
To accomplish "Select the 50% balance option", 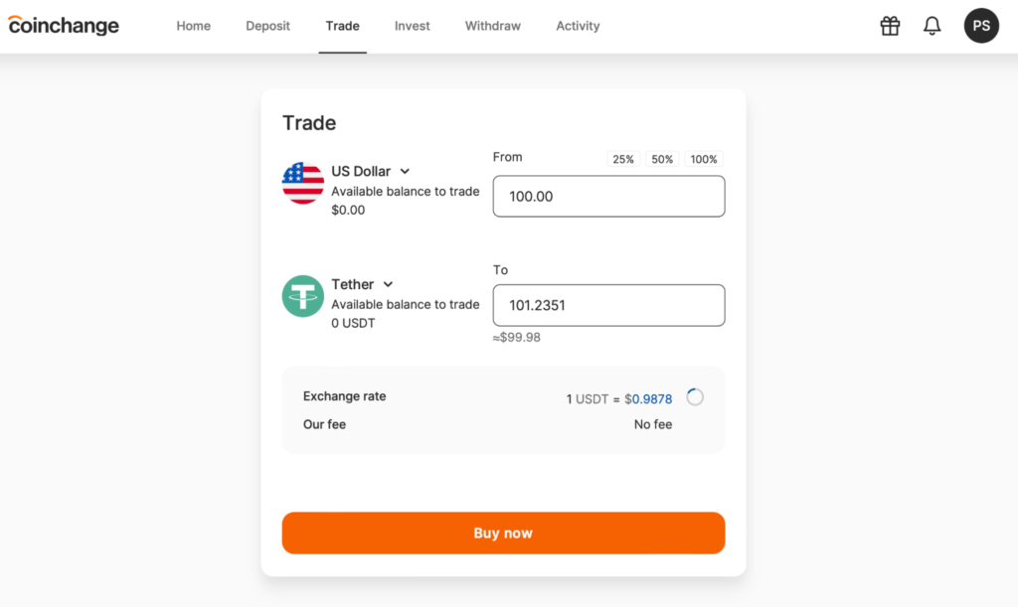I will (662, 158).
